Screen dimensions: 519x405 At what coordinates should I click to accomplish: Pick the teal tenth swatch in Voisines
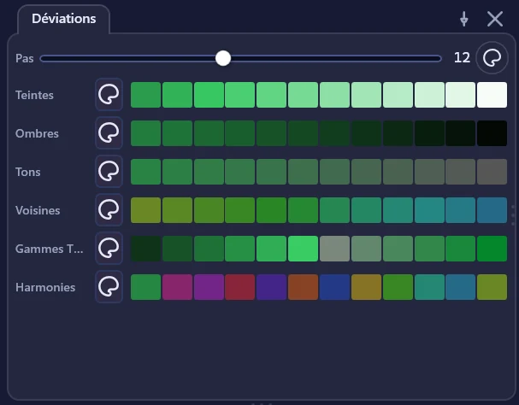[x=429, y=210]
